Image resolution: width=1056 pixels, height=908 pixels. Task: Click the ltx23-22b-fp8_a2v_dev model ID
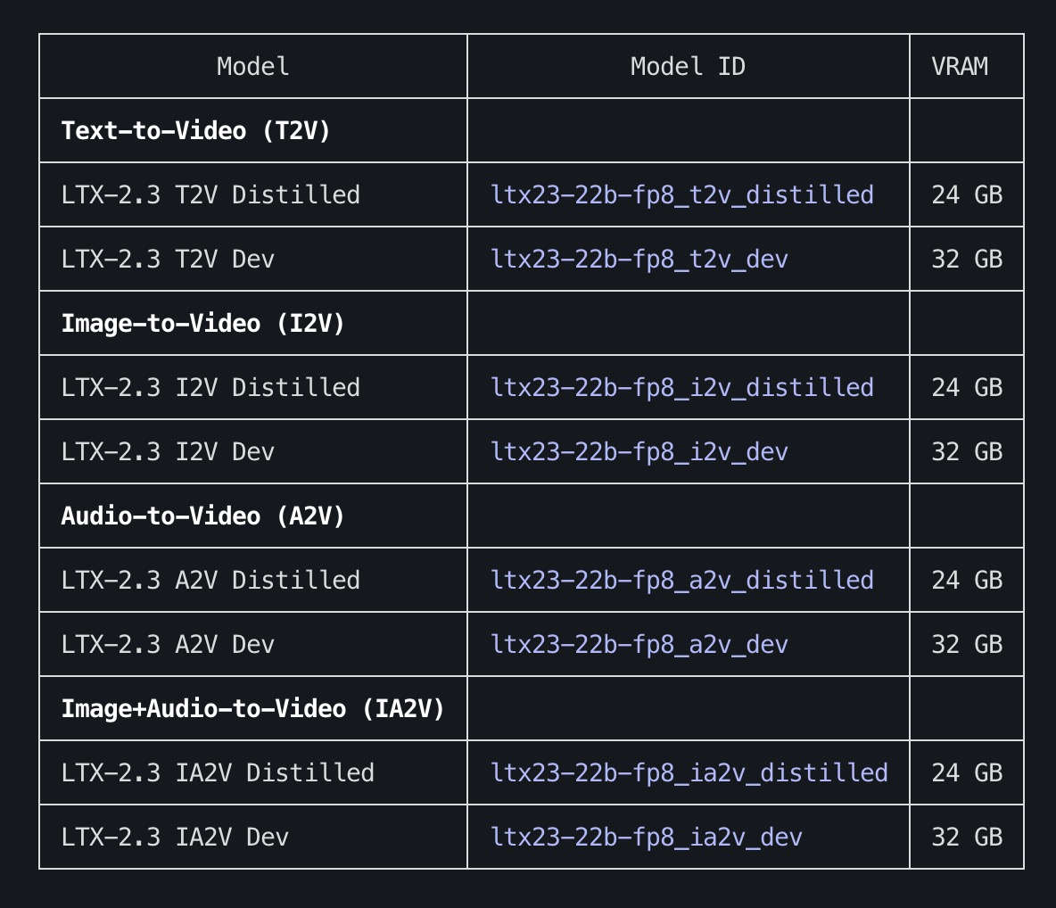639,644
